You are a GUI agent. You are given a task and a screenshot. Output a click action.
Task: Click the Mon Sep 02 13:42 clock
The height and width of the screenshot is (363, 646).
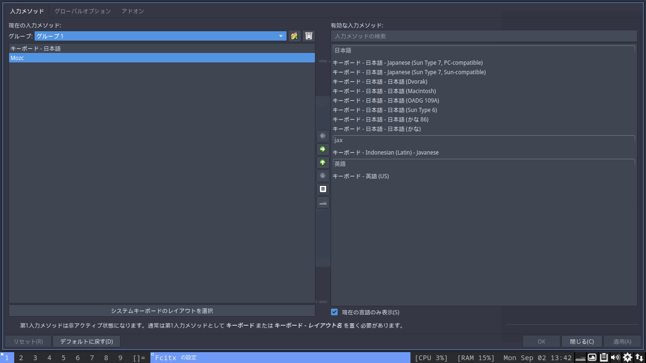538,358
